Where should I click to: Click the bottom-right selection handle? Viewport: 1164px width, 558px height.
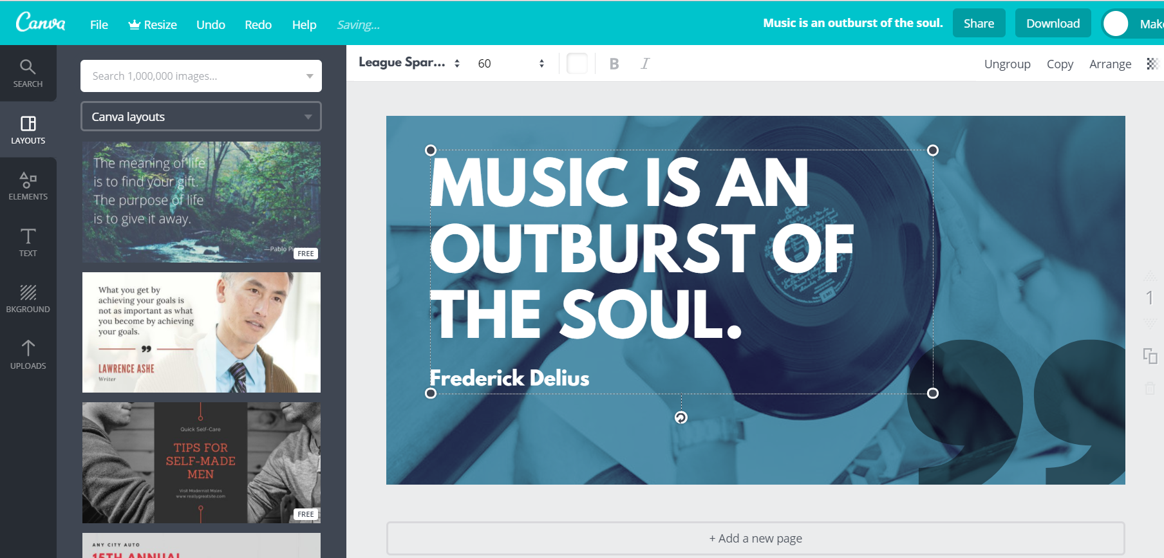[933, 393]
